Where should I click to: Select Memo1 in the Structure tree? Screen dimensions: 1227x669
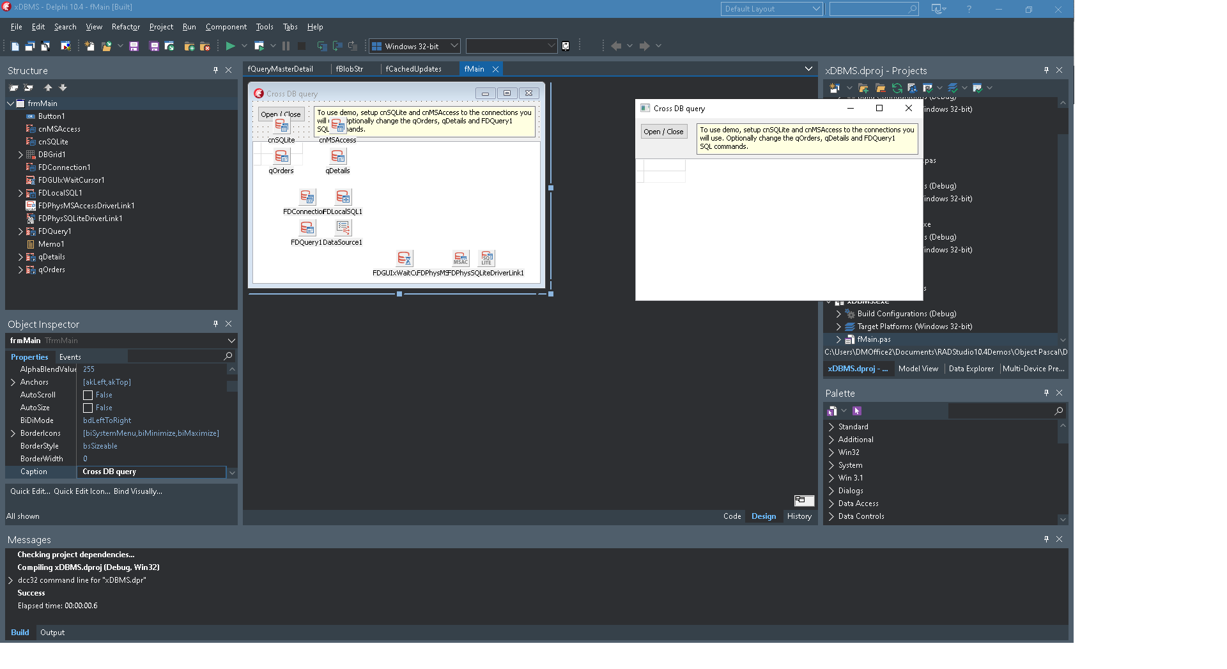tap(51, 244)
